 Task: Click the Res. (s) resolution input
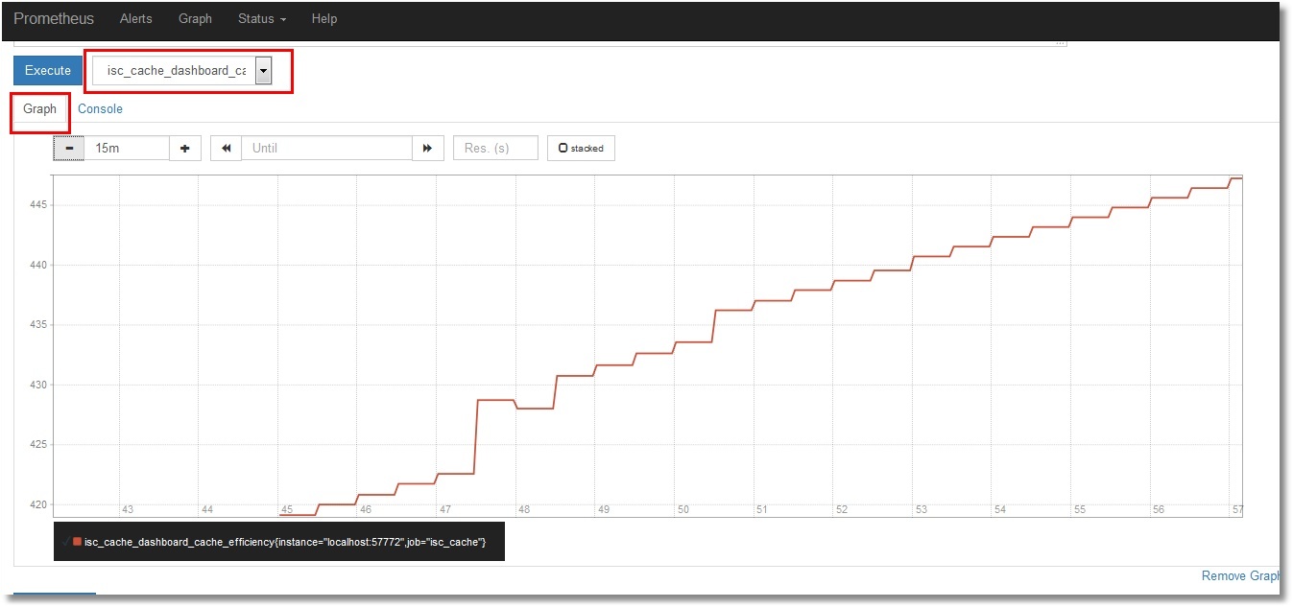pyautogui.click(x=494, y=149)
